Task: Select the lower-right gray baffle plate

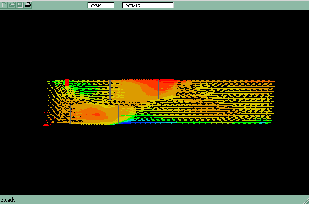Action: point(118,114)
